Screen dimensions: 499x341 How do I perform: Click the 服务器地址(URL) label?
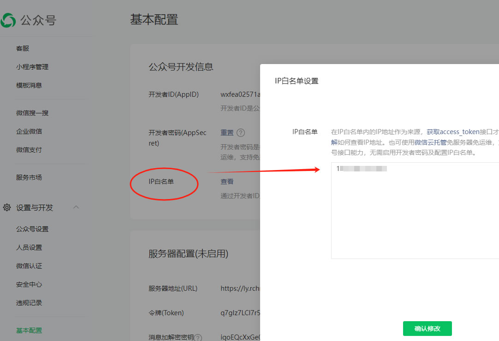pyautogui.click(x=173, y=288)
